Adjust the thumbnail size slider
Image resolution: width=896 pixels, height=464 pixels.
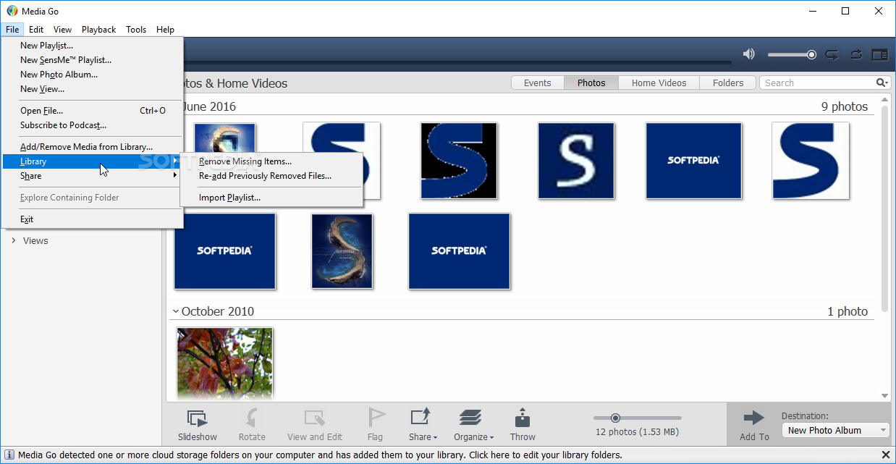pyautogui.click(x=638, y=418)
